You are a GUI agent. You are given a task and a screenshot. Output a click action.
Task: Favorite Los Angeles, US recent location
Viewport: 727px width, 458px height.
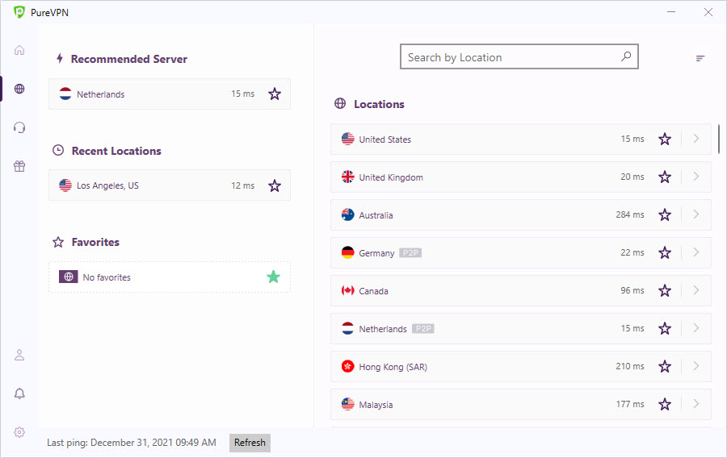pos(275,185)
